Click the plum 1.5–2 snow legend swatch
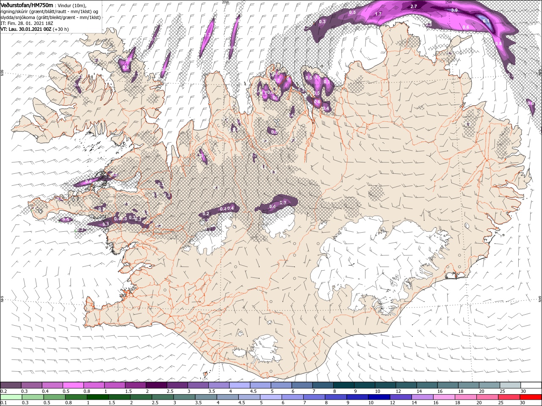The width and height of the screenshot is (542, 406). tap(135, 385)
